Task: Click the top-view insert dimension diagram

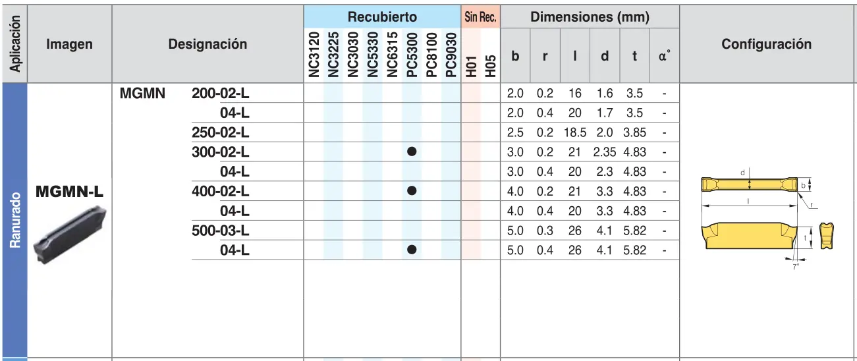Action: [752, 182]
